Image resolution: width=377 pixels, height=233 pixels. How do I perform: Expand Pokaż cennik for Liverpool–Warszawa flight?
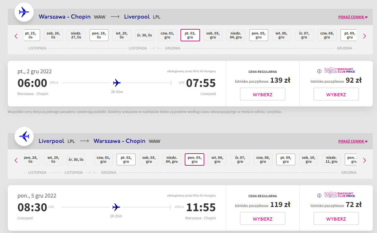353,141
